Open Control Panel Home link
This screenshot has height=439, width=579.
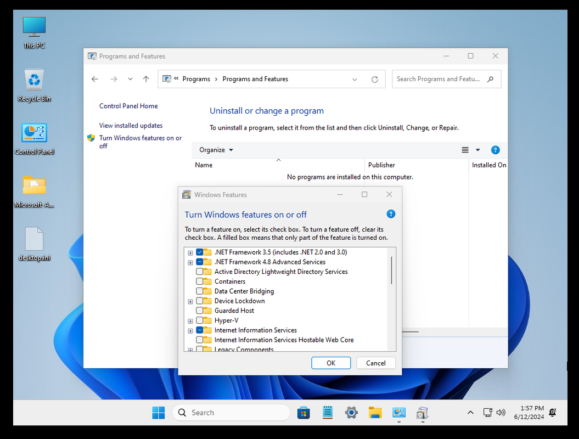(x=128, y=106)
